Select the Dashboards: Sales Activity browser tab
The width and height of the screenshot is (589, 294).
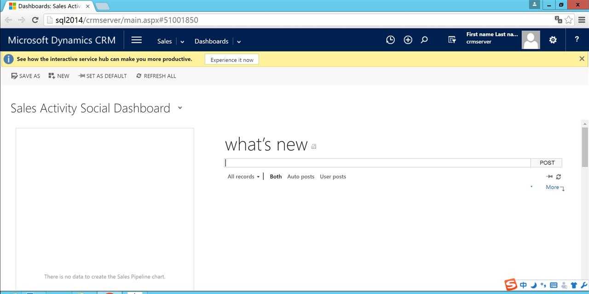[x=48, y=6]
